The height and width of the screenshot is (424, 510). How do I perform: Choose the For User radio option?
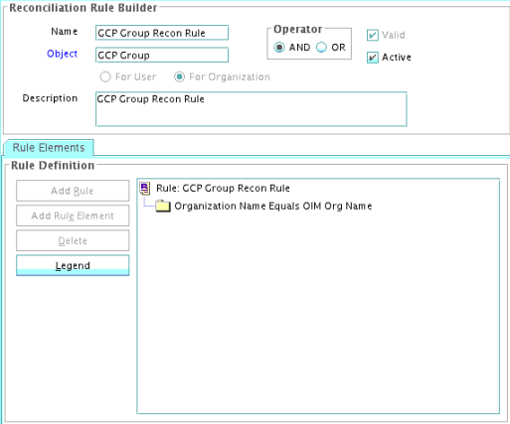[x=105, y=76]
